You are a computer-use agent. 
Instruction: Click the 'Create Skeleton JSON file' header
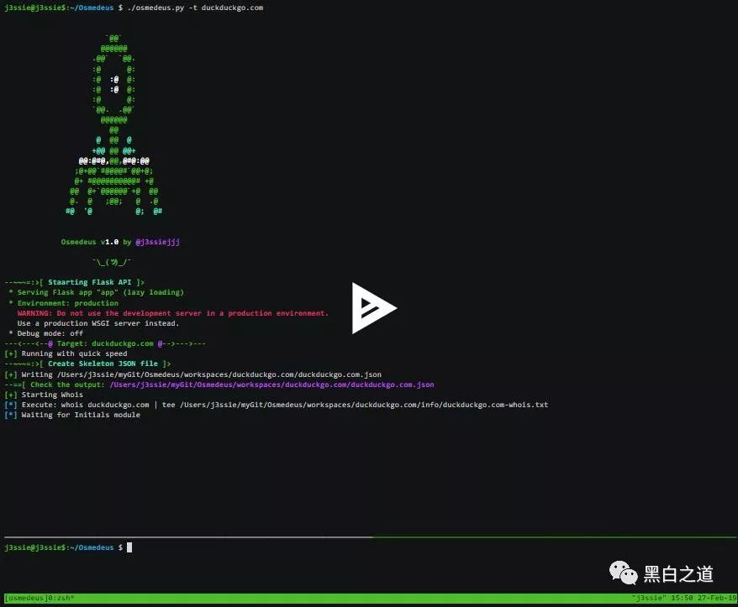(103, 364)
